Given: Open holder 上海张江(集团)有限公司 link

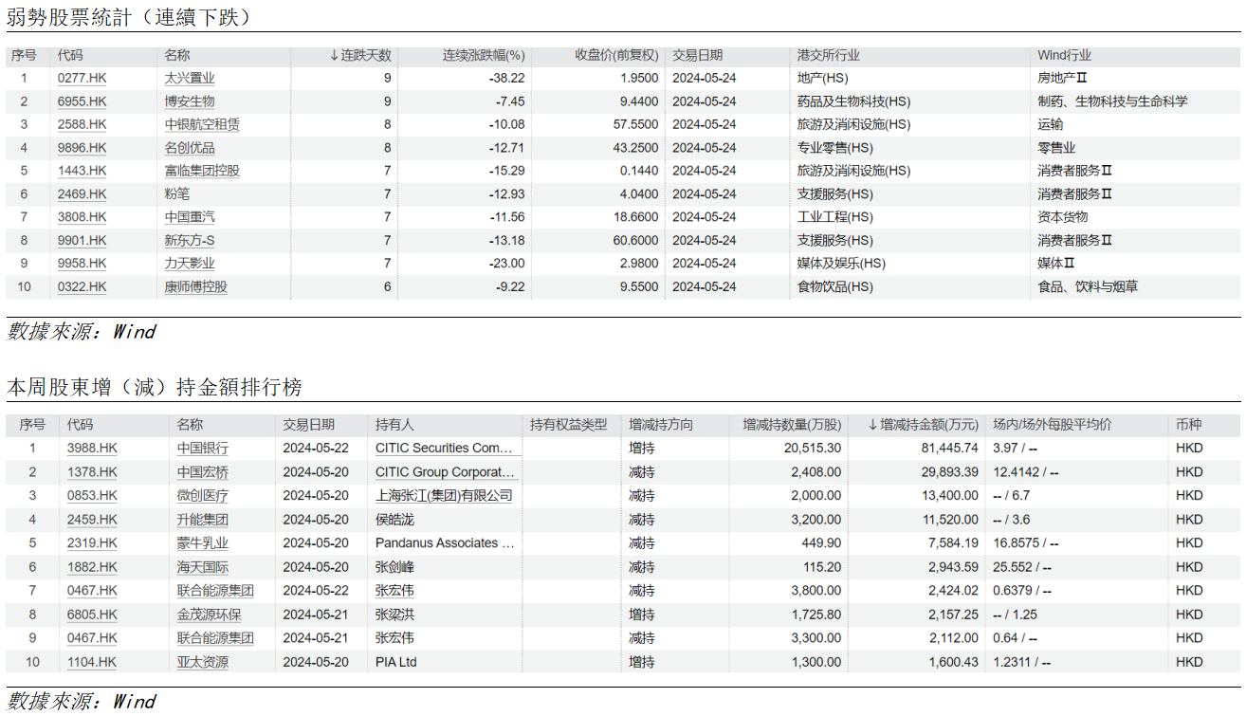Looking at the screenshot, I should click(x=444, y=496).
